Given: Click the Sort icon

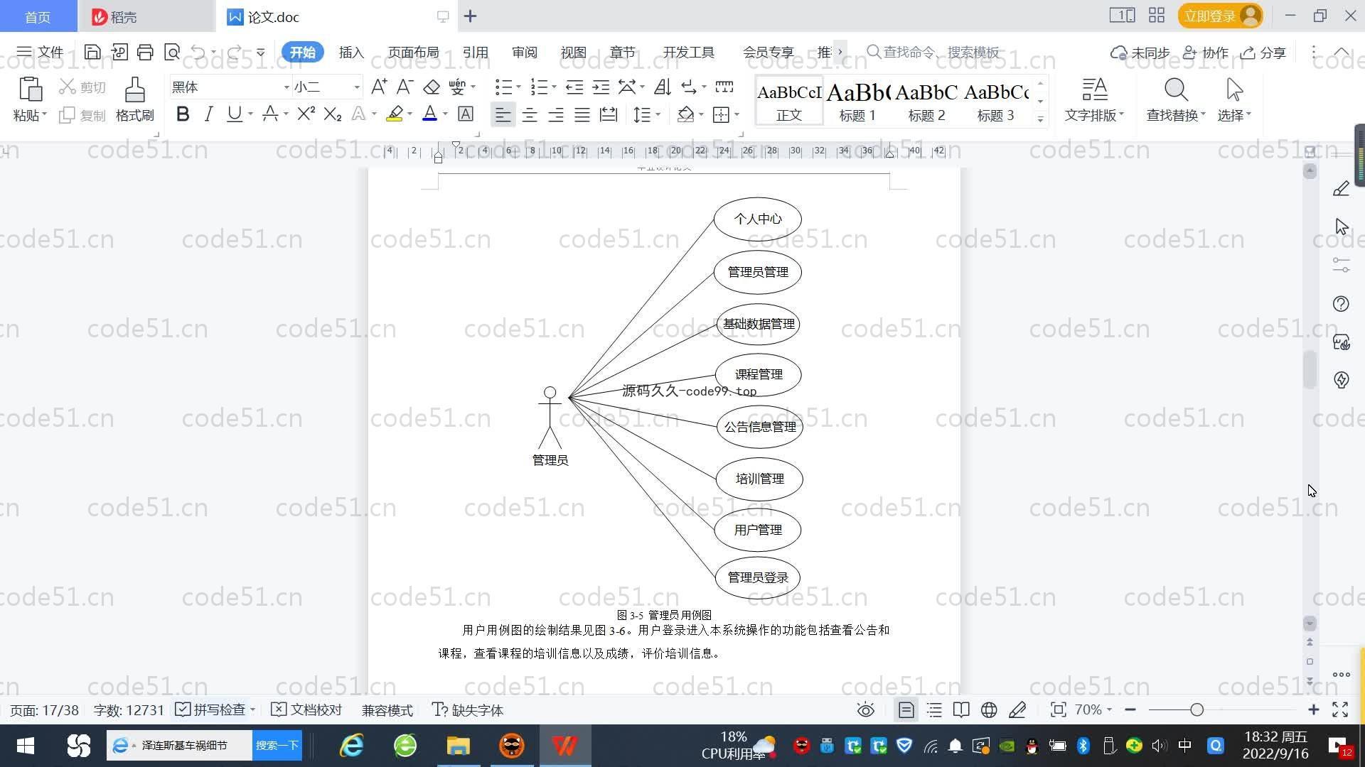Looking at the screenshot, I should pos(663,87).
